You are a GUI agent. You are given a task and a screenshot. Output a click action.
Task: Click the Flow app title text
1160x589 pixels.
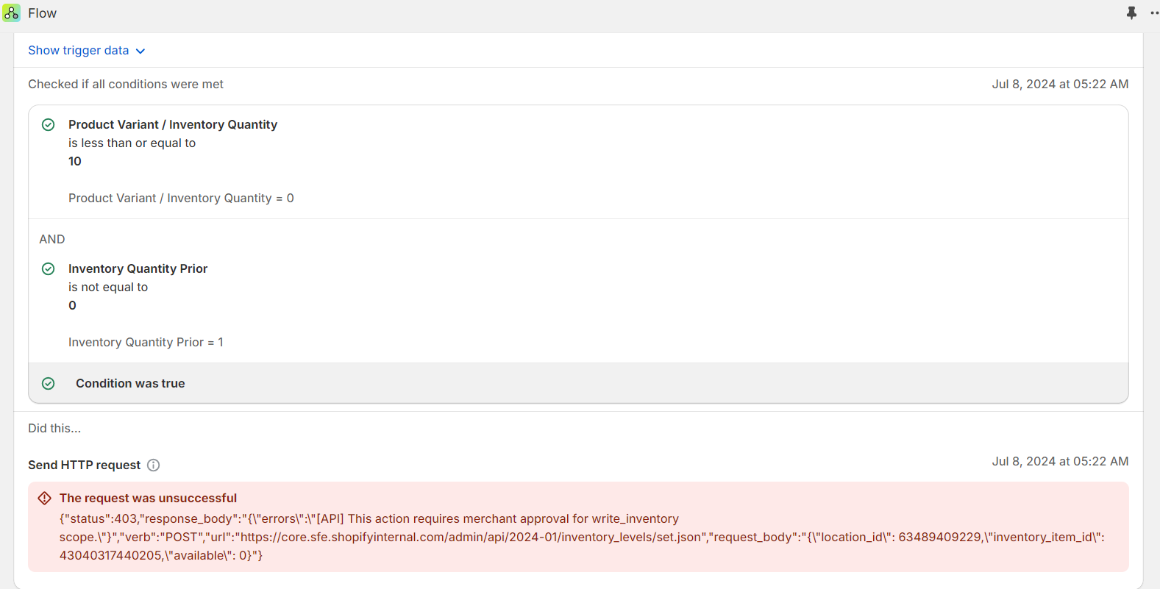tap(42, 13)
